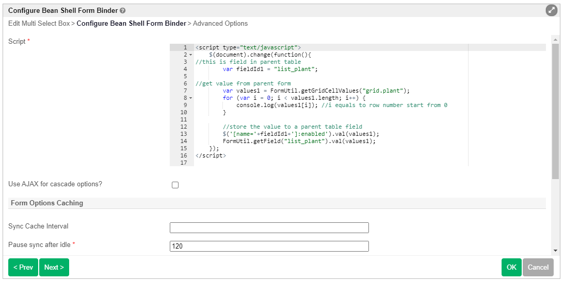Click the Pause sync after idle field
The height and width of the screenshot is (282, 564).
coord(269,246)
